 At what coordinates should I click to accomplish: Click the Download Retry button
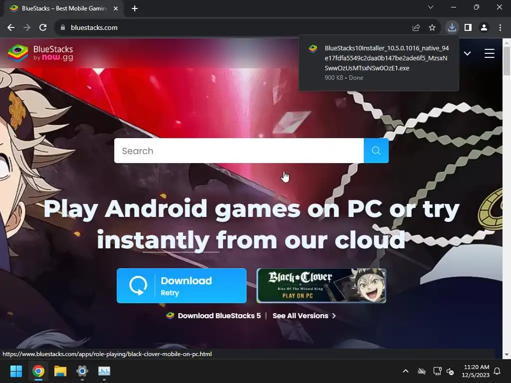tap(182, 286)
